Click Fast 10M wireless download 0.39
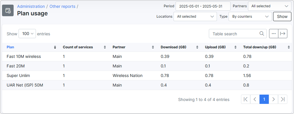The width and height of the screenshot is (294, 114). 165,56
